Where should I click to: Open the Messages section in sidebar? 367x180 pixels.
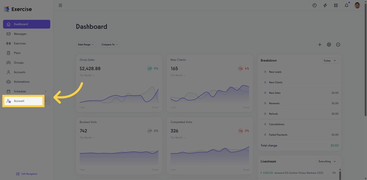tap(20, 34)
